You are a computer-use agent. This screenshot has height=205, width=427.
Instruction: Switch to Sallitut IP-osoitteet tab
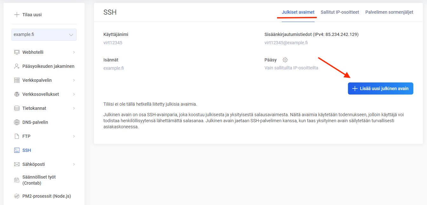pos(340,12)
